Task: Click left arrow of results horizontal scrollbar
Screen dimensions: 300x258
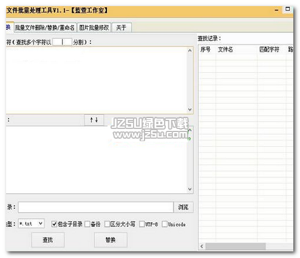Action: coord(202,246)
